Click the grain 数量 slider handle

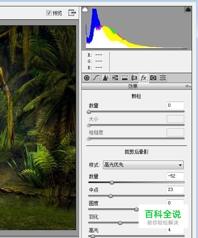click(89, 112)
